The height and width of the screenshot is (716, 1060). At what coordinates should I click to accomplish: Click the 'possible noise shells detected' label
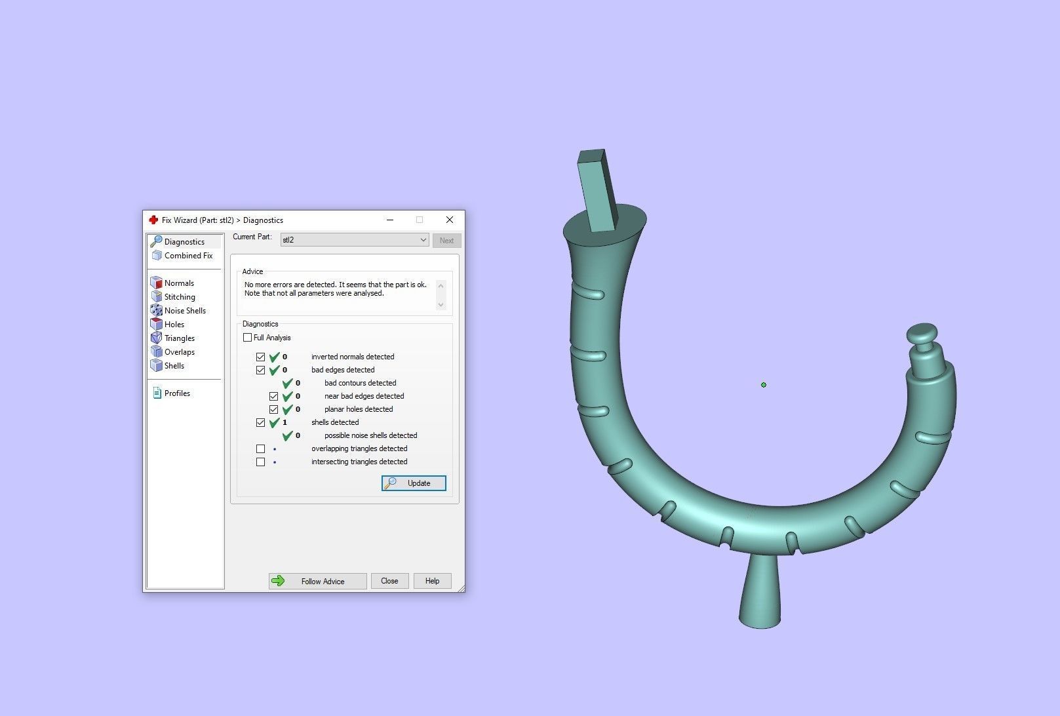pos(370,435)
